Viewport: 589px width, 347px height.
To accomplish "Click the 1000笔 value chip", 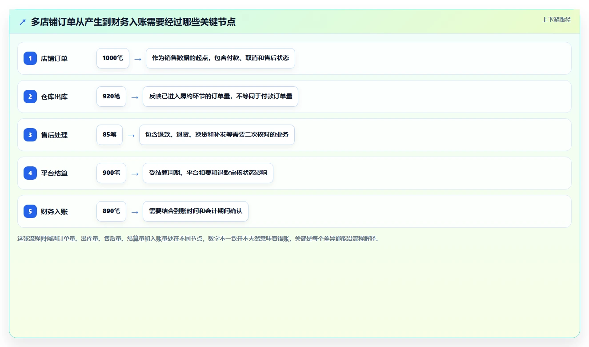I will pos(113,58).
